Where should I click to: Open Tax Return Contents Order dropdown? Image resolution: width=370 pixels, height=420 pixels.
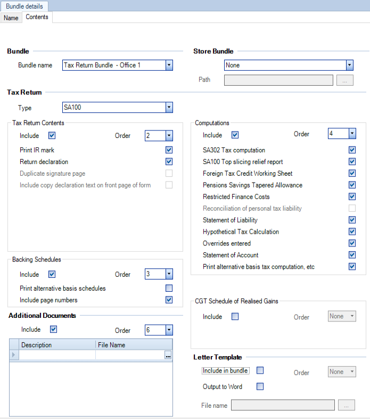(x=169, y=136)
